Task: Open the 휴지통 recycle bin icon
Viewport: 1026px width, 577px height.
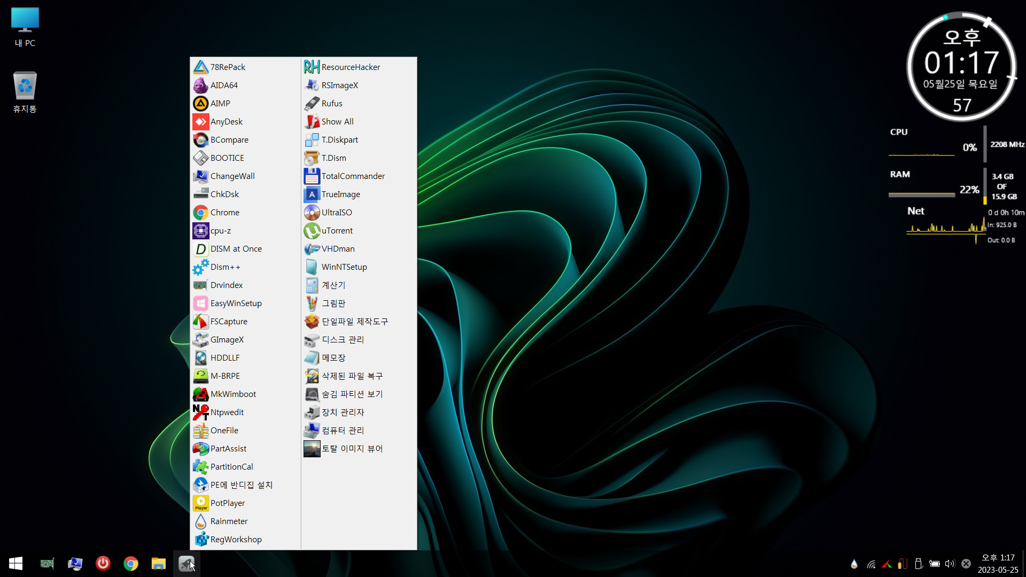Action: [25, 92]
